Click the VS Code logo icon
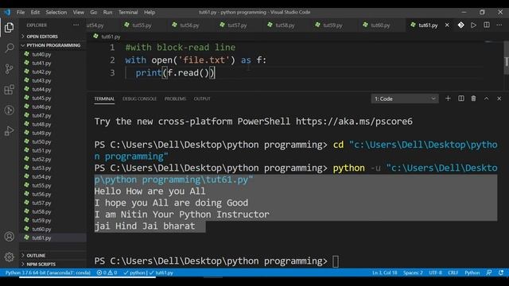Viewport: 509px width, 286px height. click(7, 12)
